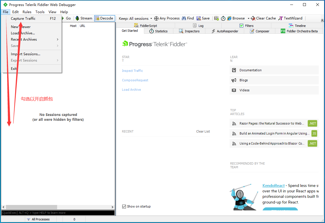This screenshot has height=223, width=325.
Task: Check Capture Traffic in File menu
Action: pos(31,19)
